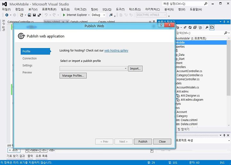231x165 pixels.
Task: Pin the Solution Explorer panel
Action: [224, 21]
